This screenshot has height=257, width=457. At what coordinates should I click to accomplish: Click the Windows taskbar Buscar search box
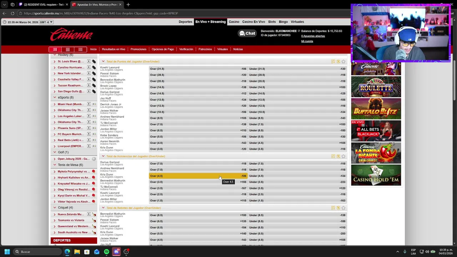pyautogui.click(x=37, y=252)
